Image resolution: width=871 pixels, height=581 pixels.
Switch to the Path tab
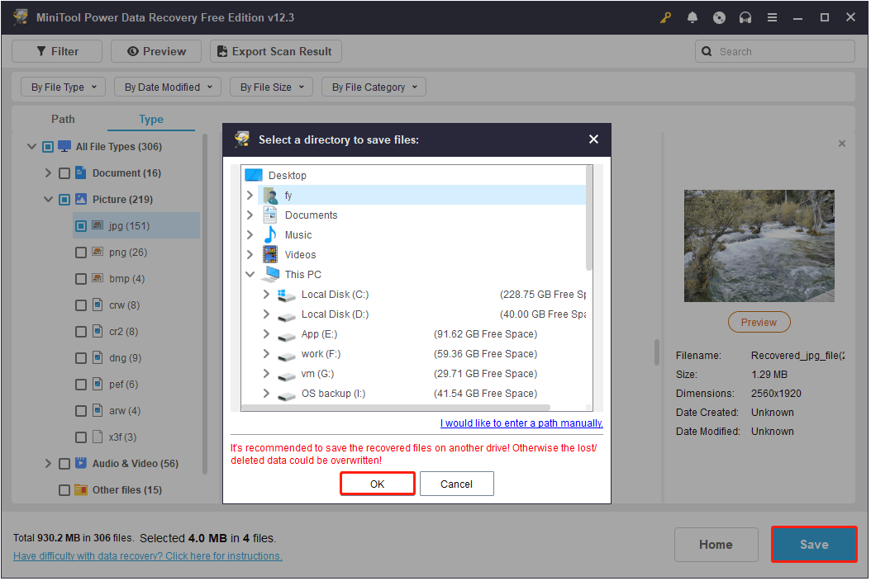[x=63, y=119]
